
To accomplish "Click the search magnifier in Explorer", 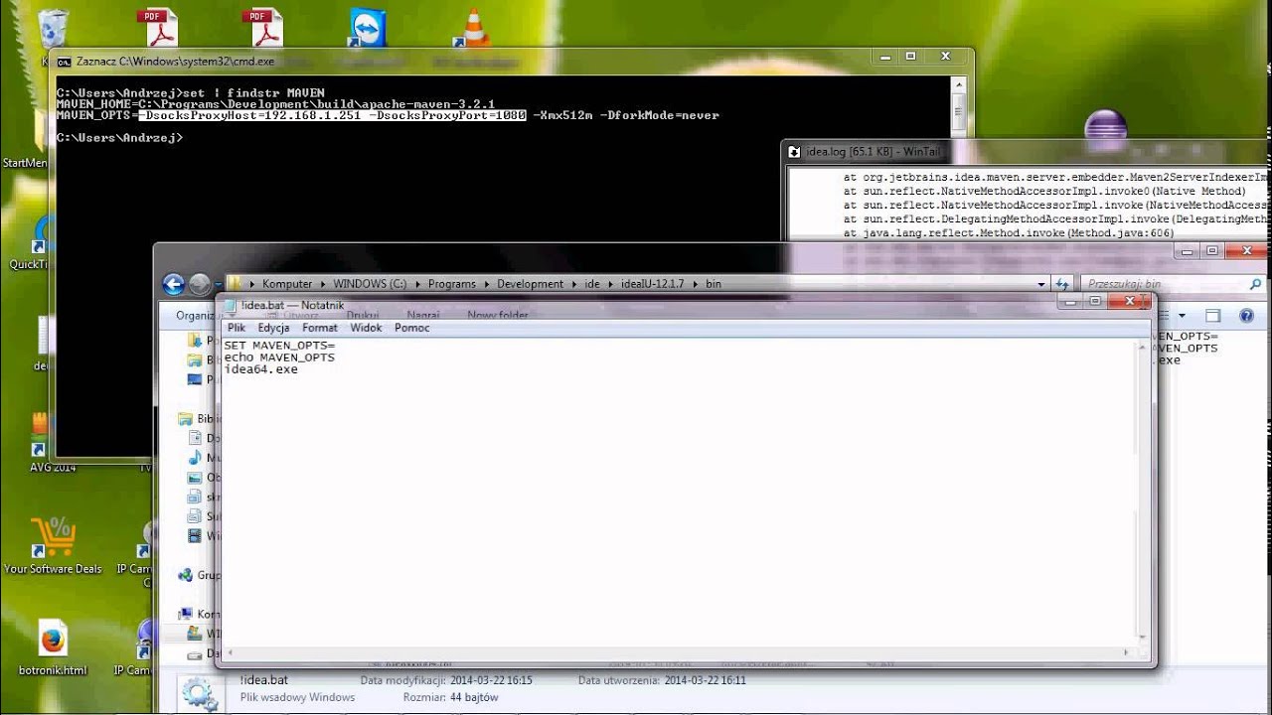I will point(1257,284).
